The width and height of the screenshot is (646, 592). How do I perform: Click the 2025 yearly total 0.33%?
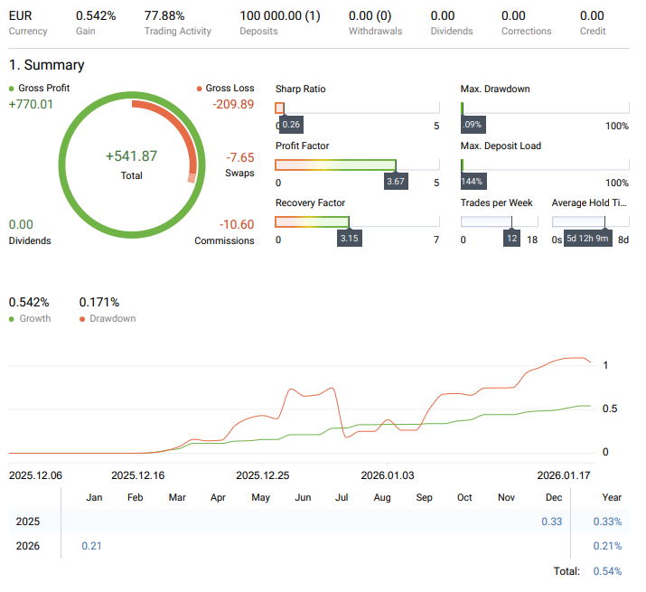(x=607, y=522)
